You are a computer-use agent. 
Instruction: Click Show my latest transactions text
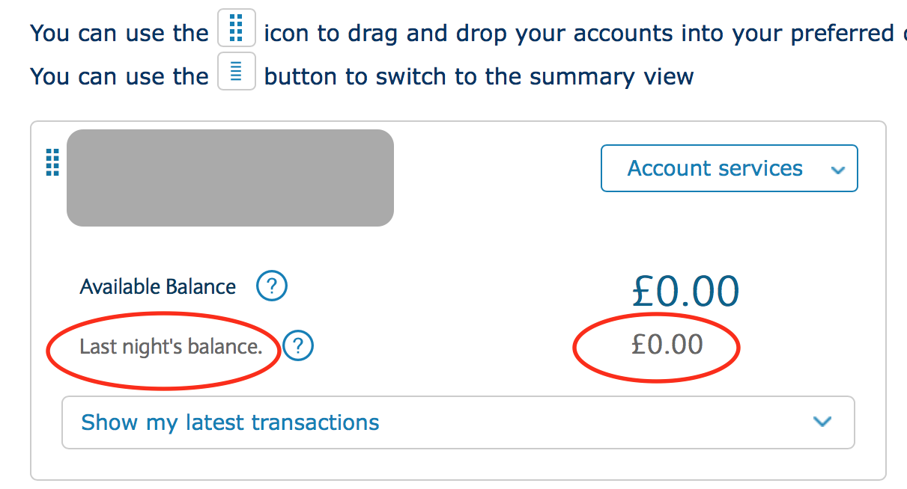click(x=229, y=422)
